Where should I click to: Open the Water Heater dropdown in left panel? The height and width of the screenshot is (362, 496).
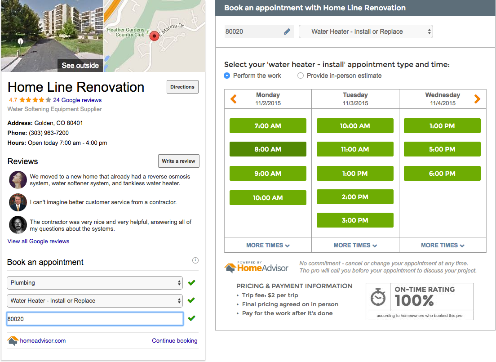[95, 301]
